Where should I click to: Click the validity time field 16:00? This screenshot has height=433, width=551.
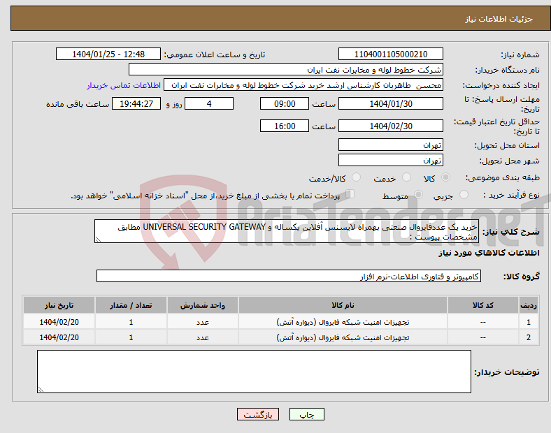(285, 126)
